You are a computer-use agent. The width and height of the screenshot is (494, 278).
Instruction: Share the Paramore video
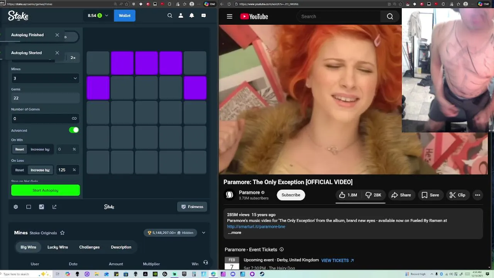[401, 195]
